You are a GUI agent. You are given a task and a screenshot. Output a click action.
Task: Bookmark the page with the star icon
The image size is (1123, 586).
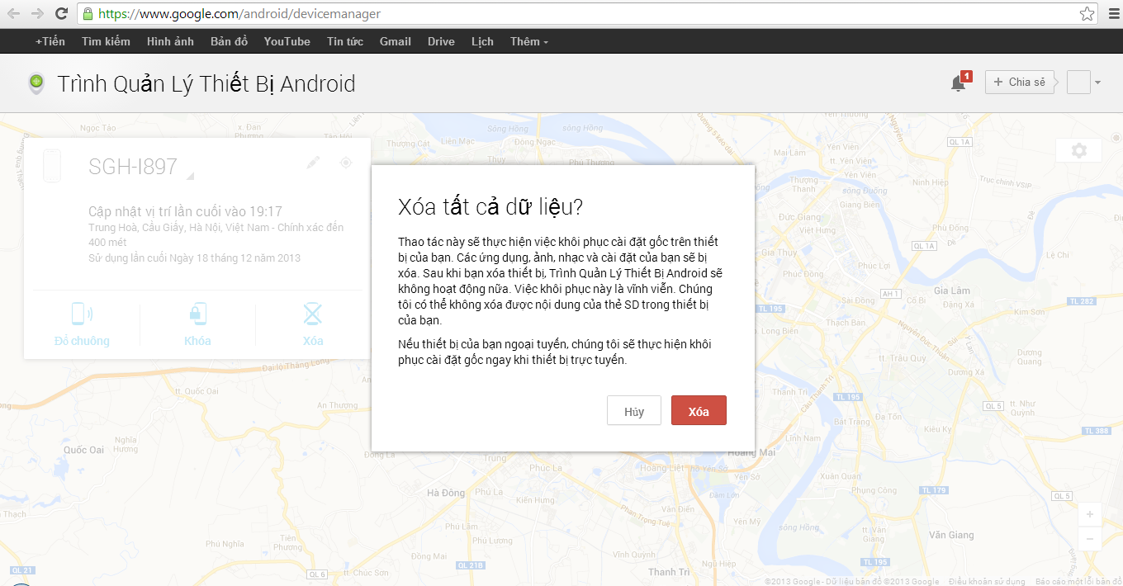(x=1087, y=13)
